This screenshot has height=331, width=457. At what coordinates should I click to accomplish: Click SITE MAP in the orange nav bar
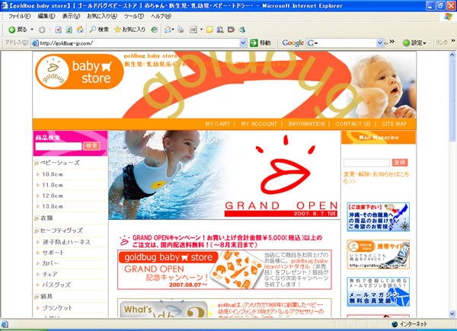point(395,124)
